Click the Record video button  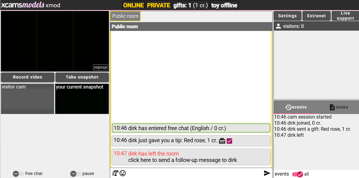27,77
